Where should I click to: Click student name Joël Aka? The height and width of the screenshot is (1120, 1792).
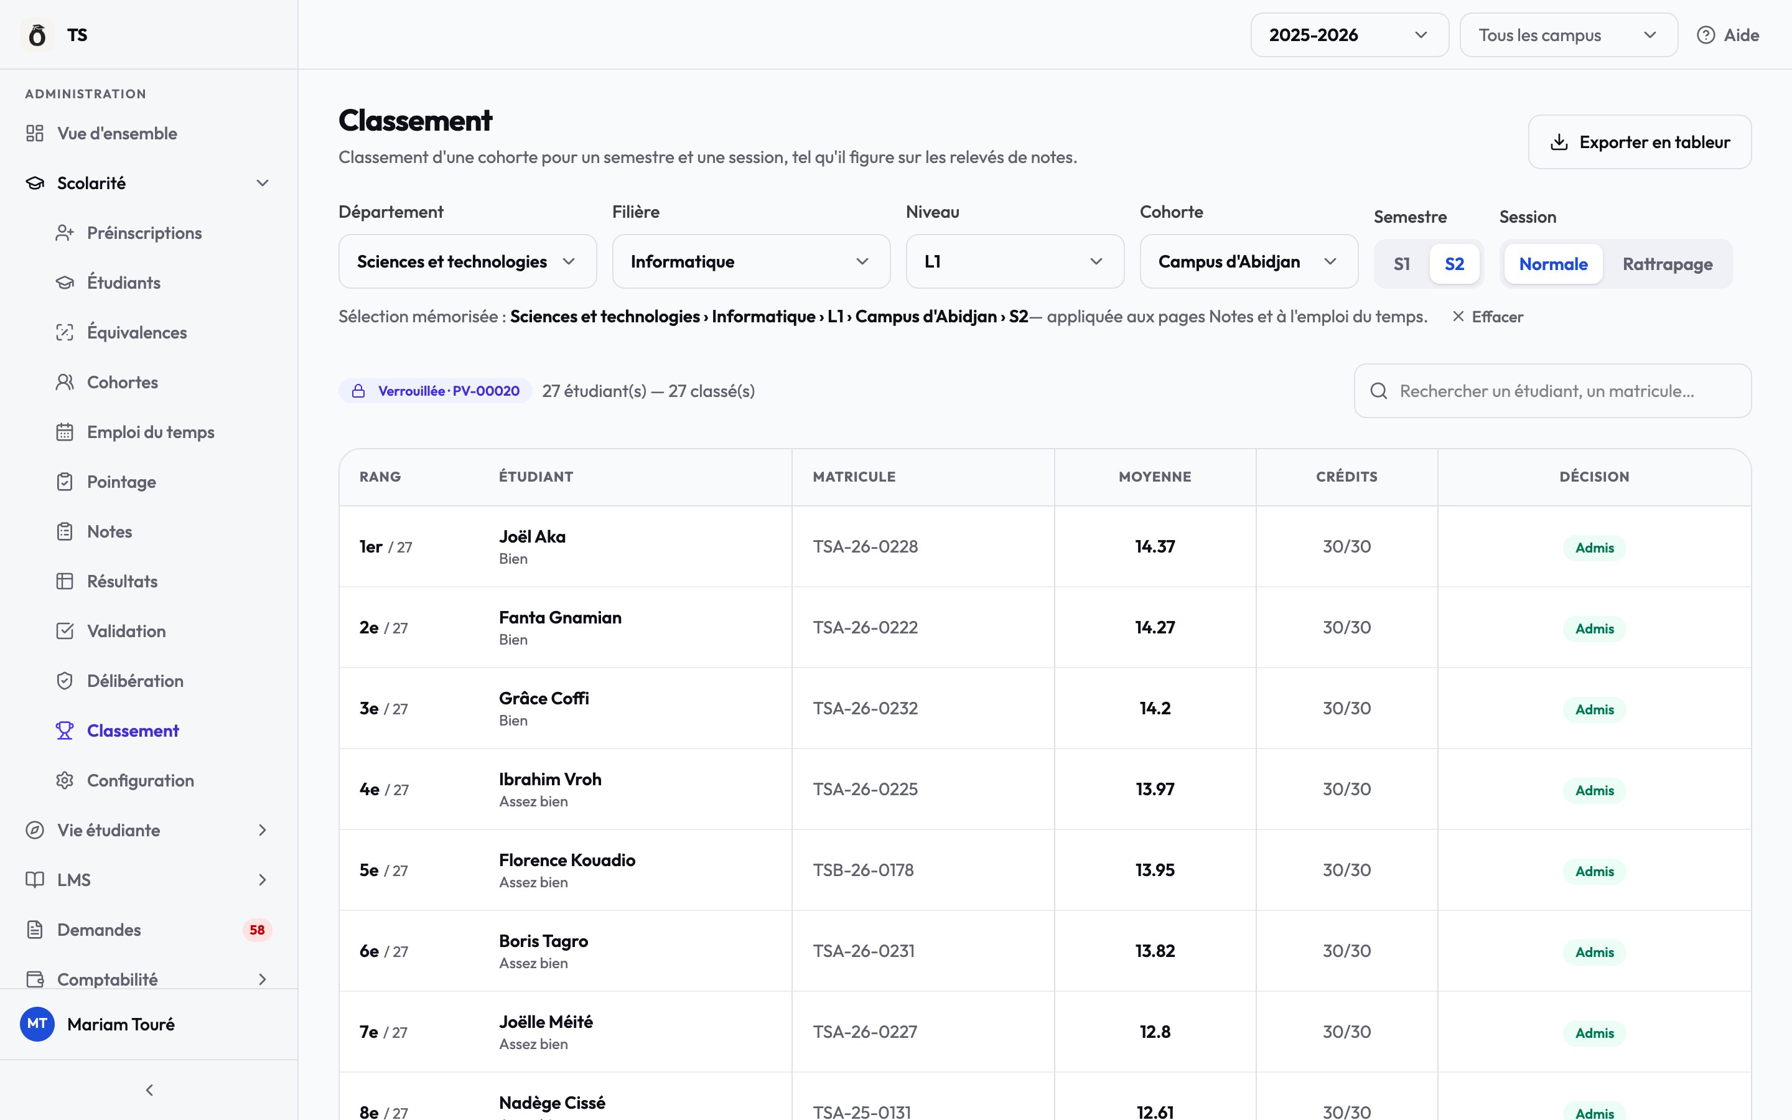click(x=531, y=536)
